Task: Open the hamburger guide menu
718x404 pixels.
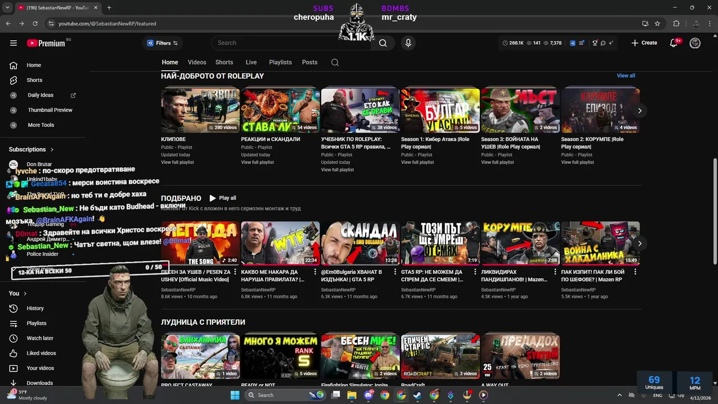Action: (x=13, y=43)
